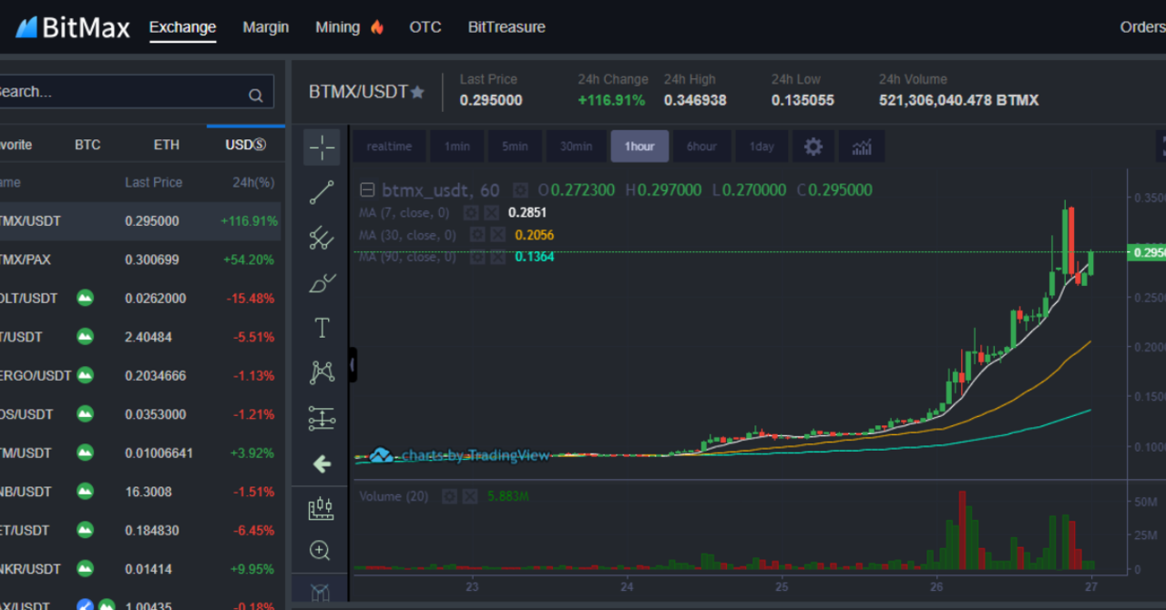The height and width of the screenshot is (610, 1166).
Task: Select the 1hour interval button
Action: pos(639,147)
